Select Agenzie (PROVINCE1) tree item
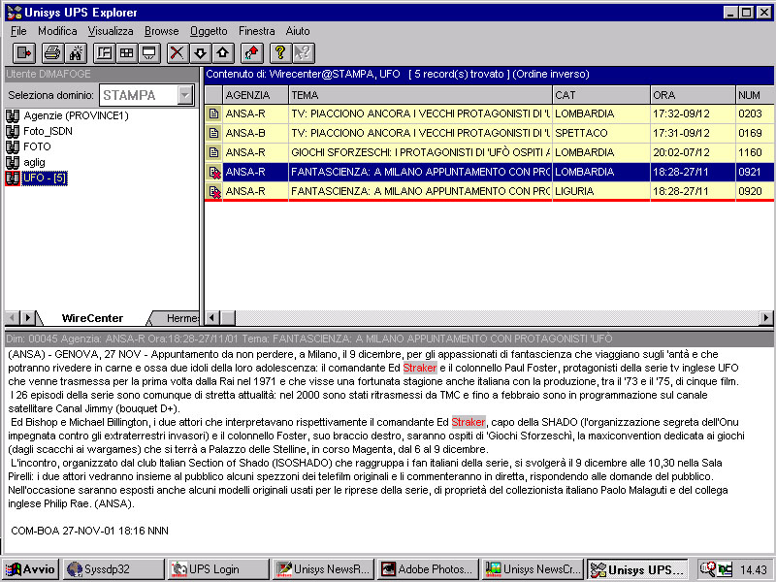The width and height of the screenshot is (776, 582). [77, 115]
